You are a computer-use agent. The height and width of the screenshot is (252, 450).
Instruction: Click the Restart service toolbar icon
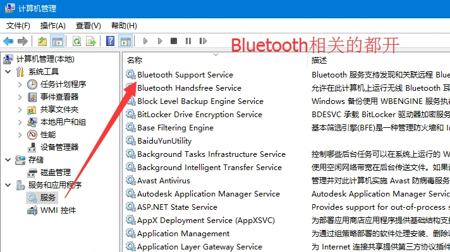[203, 41]
